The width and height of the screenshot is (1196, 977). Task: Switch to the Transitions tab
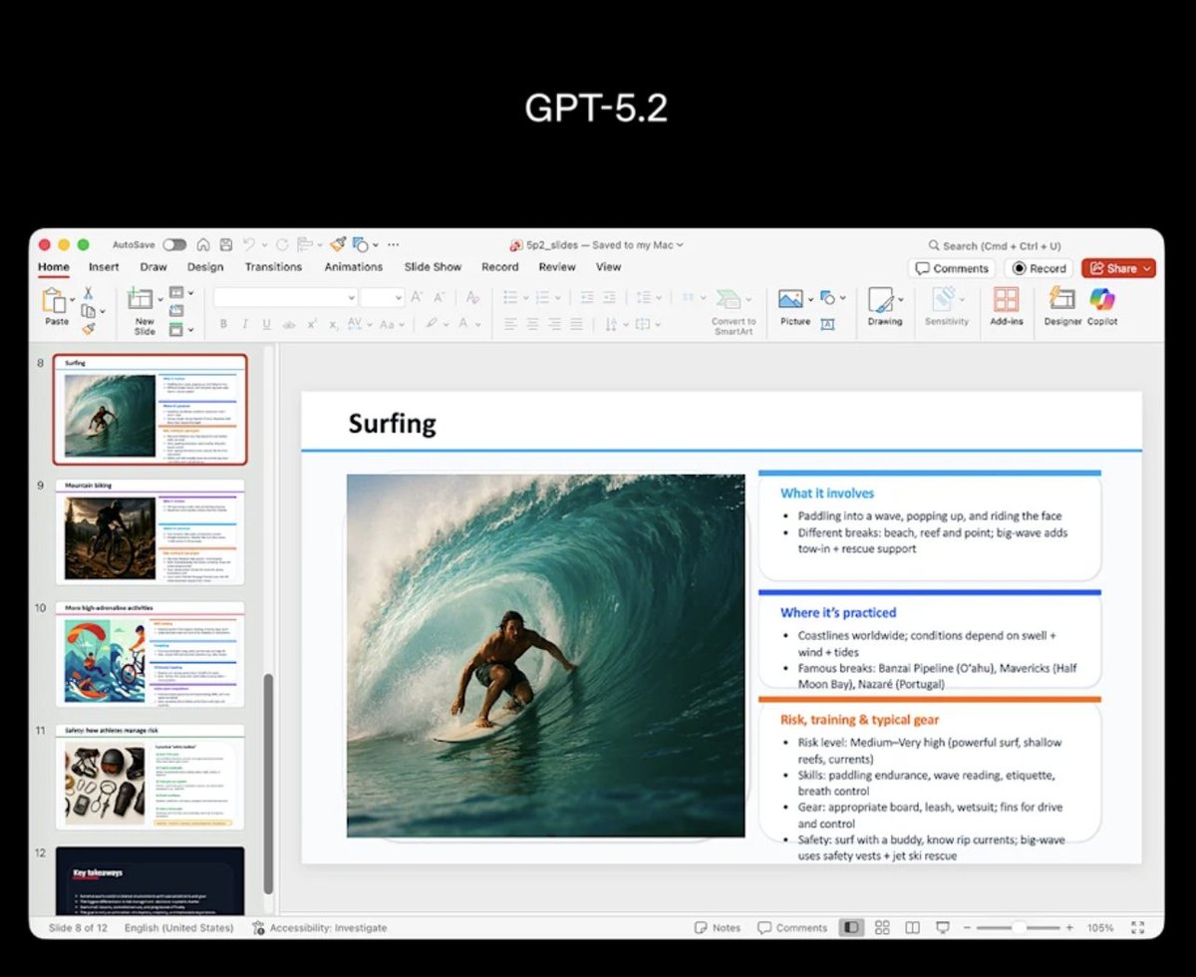[x=273, y=267]
